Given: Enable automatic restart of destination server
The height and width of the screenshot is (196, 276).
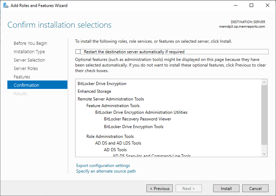Looking at the screenshot, I should (x=78, y=52).
